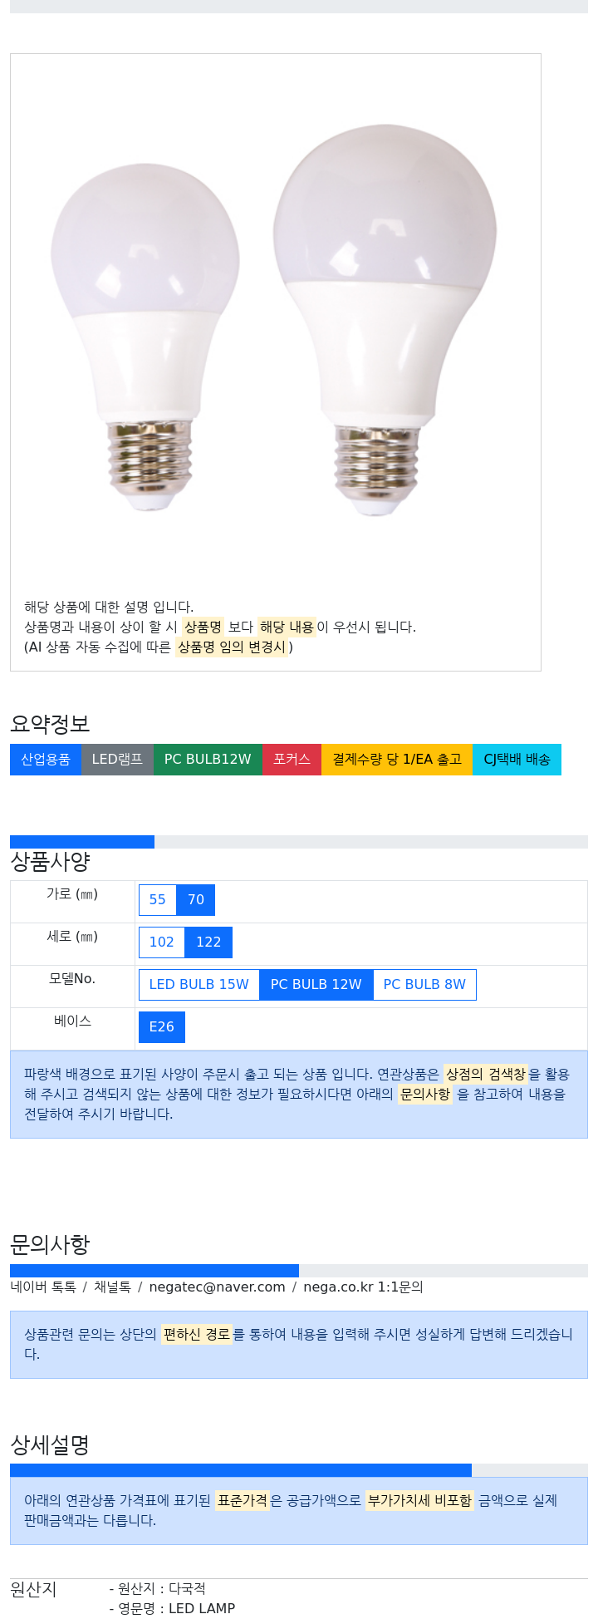Screen dimensions: 598x1619
Task: Select the E26 base option
Action: 162,1027
